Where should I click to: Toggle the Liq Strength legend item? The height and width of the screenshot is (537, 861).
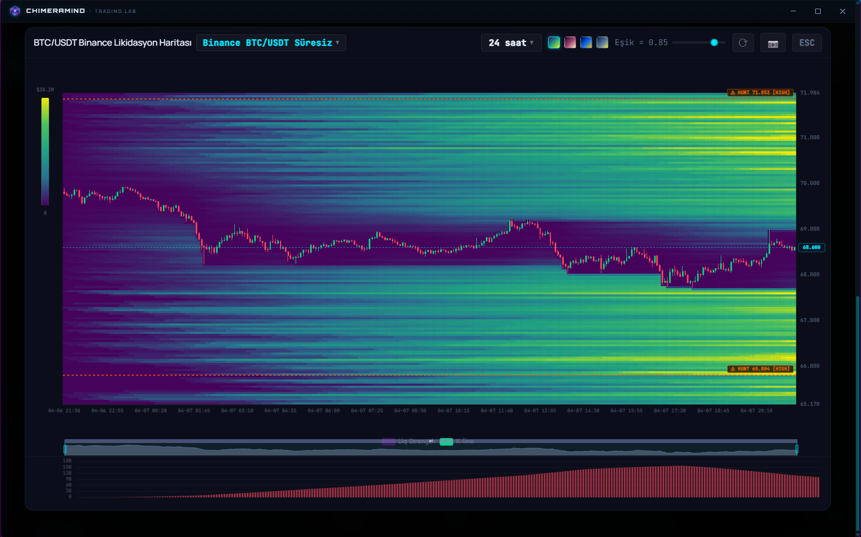click(407, 441)
